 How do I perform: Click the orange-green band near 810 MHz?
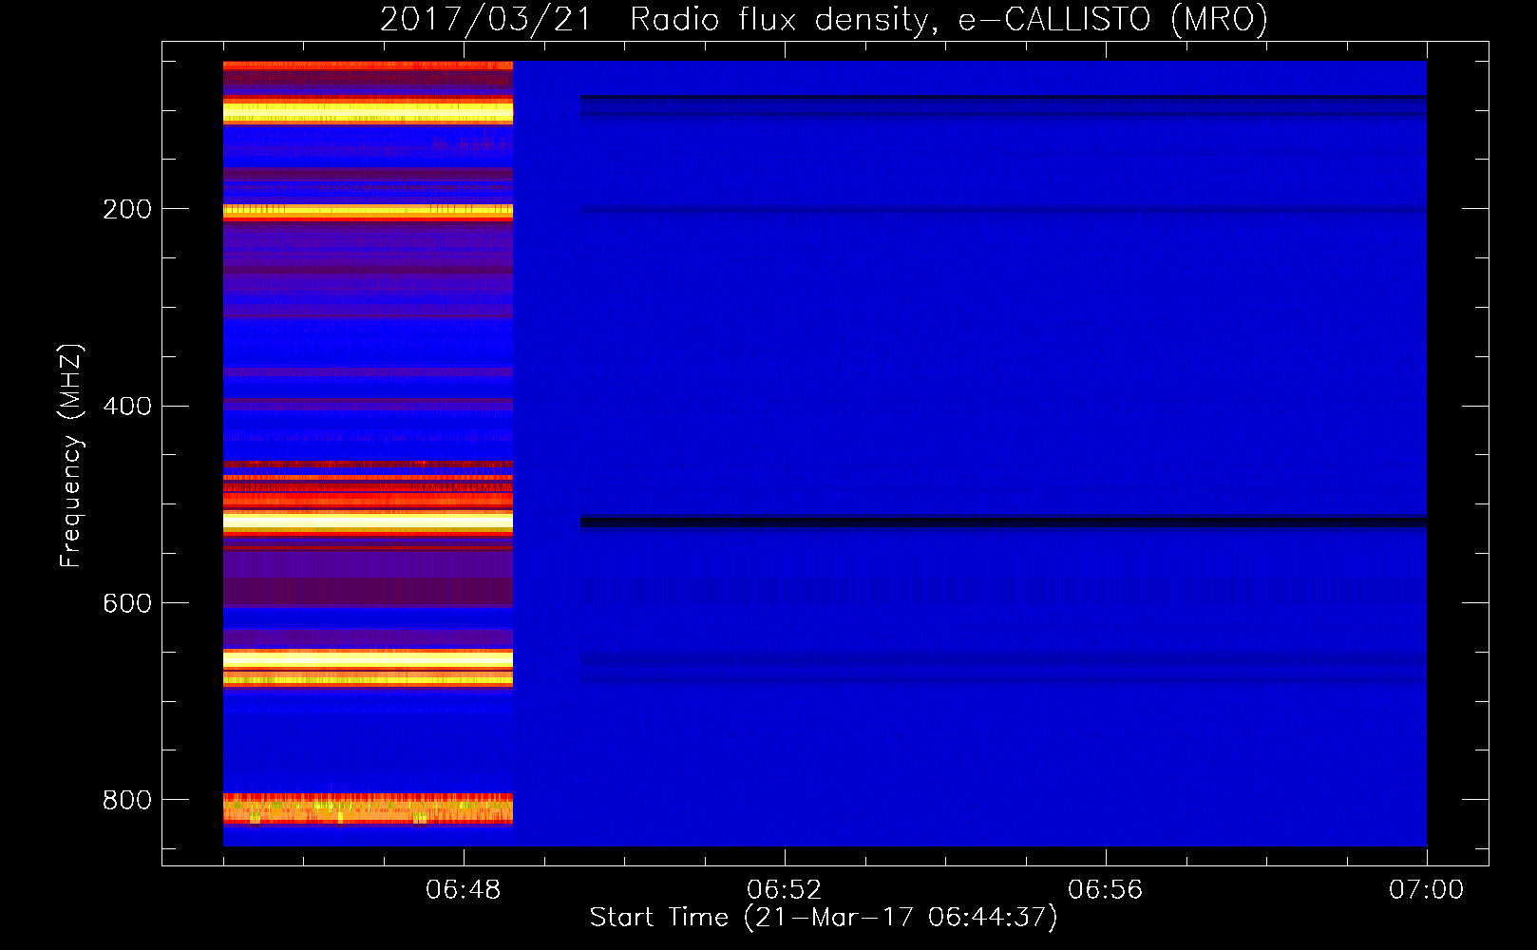point(368,808)
